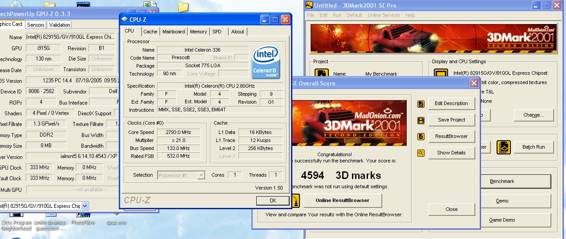The height and width of the screenshot is (239, 566).
Task: Open the Processor #1 selection dropdown
Action: [x=201, y=175]
